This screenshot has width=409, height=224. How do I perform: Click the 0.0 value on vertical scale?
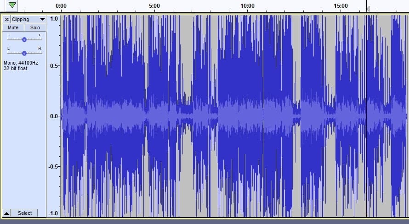(x=54, y=116)
